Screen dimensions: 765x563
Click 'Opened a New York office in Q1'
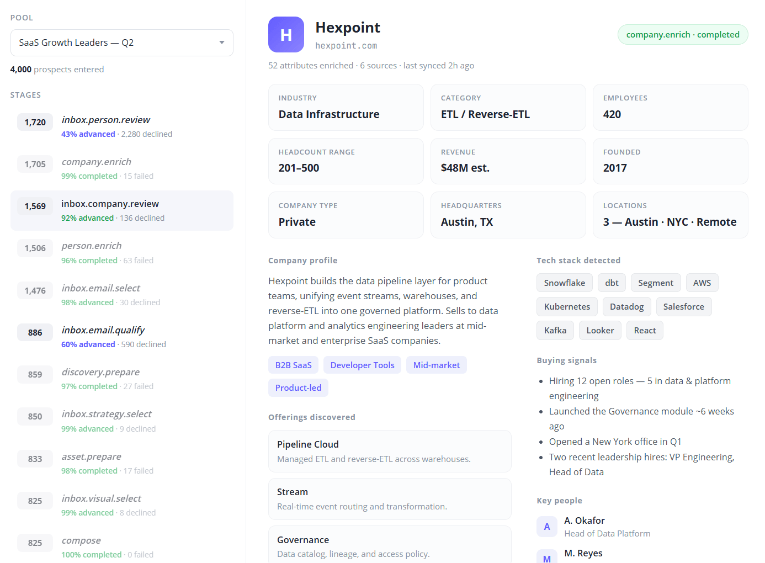(x=615, y=442)
